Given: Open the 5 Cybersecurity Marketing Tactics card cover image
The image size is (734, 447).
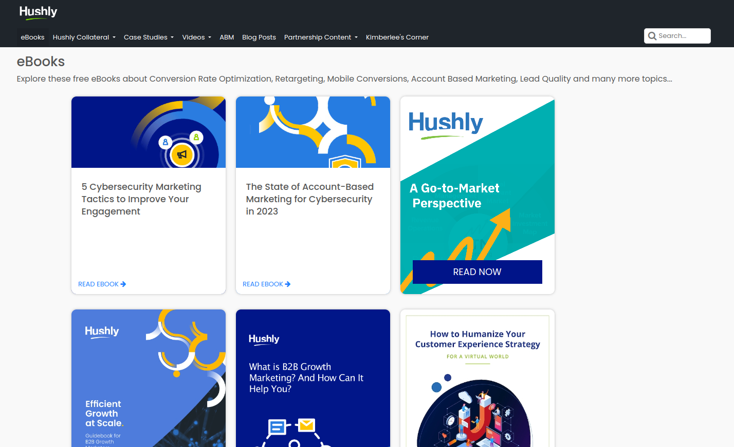Looking at the screenshot, I should (149, 132).
